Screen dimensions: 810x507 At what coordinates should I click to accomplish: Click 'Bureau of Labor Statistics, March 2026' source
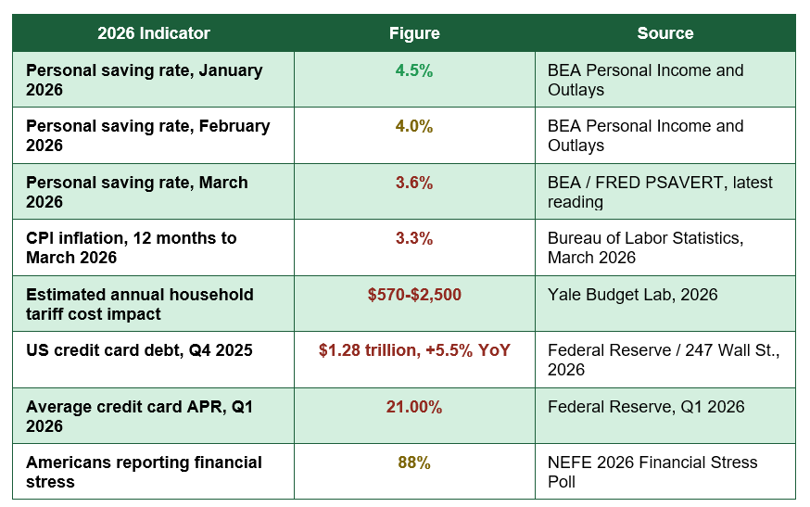(645, 247)
